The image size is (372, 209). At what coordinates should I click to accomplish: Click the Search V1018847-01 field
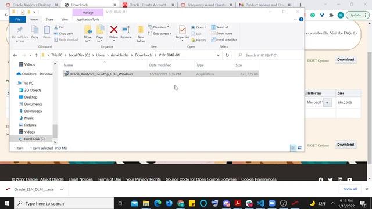pyautogui.click(x=268, y=55)
